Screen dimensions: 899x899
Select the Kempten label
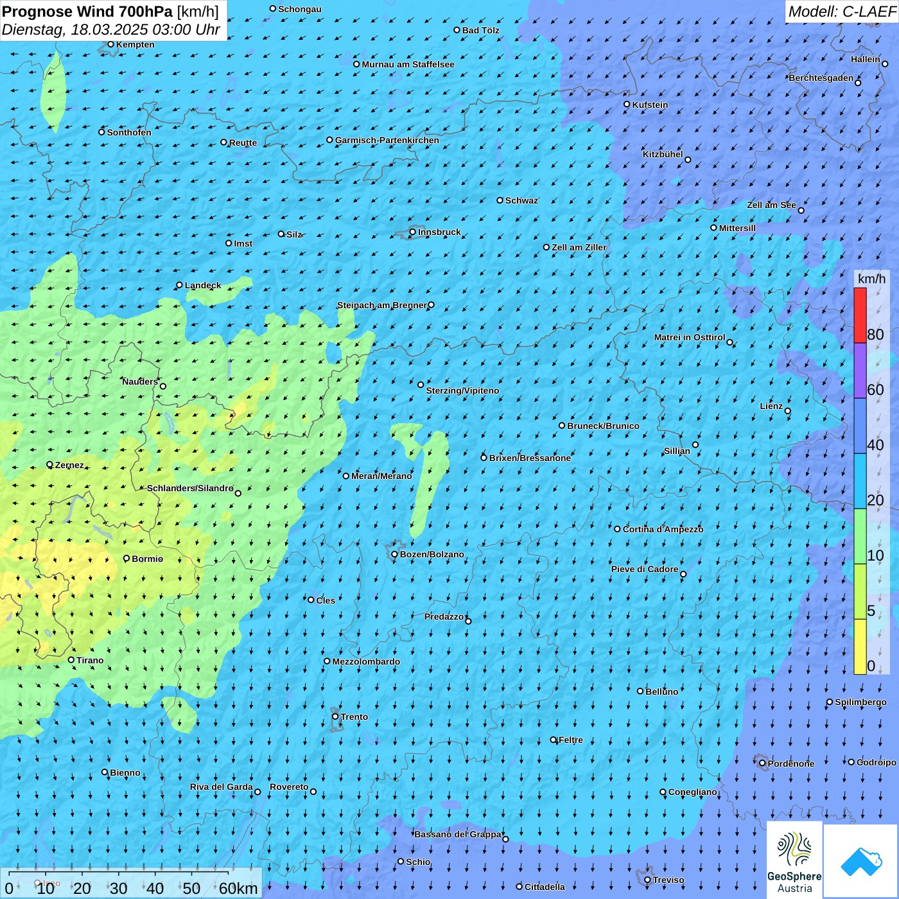[135, 44]
